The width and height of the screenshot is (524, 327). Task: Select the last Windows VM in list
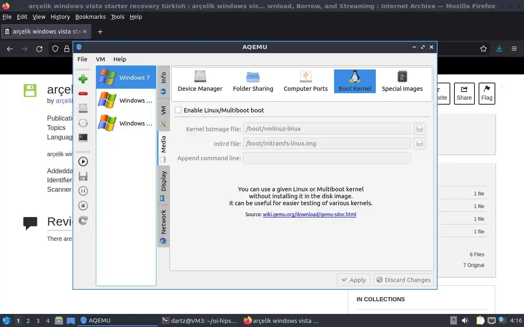tap(126, 123)
